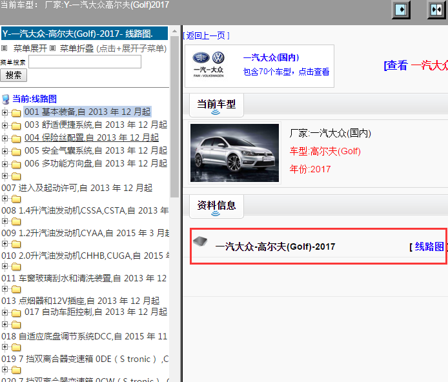The image size is (448, 382).
Task: Click the 当前:线路图 heading link
Action: (x=35, y=99)
